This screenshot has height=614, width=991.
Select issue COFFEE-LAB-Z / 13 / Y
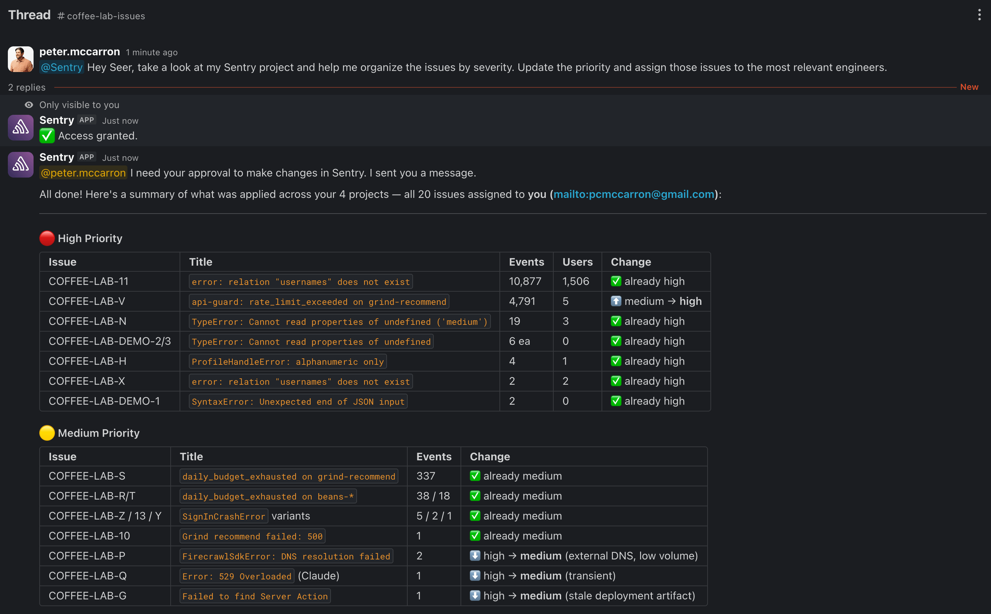click(105, 516)
